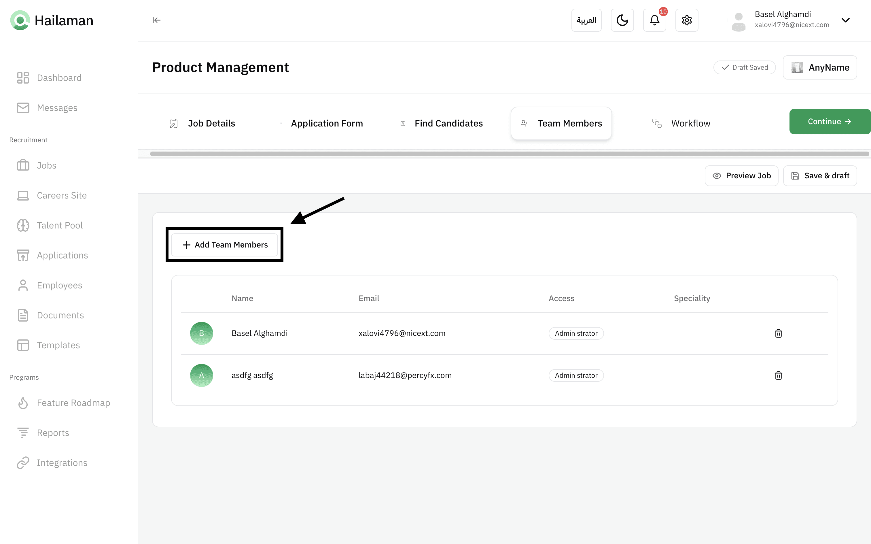Remove asdfg asdfg with trash icon
Screen dimensions: 871x544
point(778,375)
